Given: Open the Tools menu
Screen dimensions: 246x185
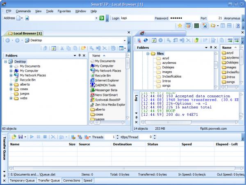Looking at the screenshot, I should (50, 11).
